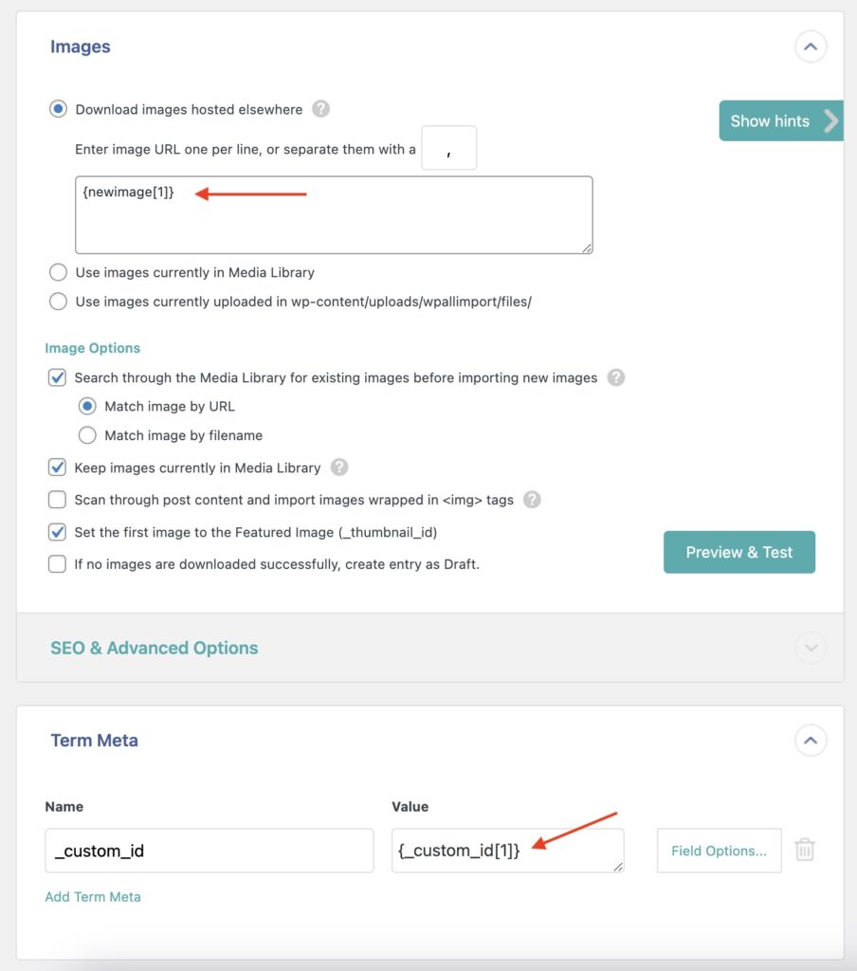This screenshot has height=971, width=857.
Task: Open Field Options for term meta
Action: click(x=719, y=851)
